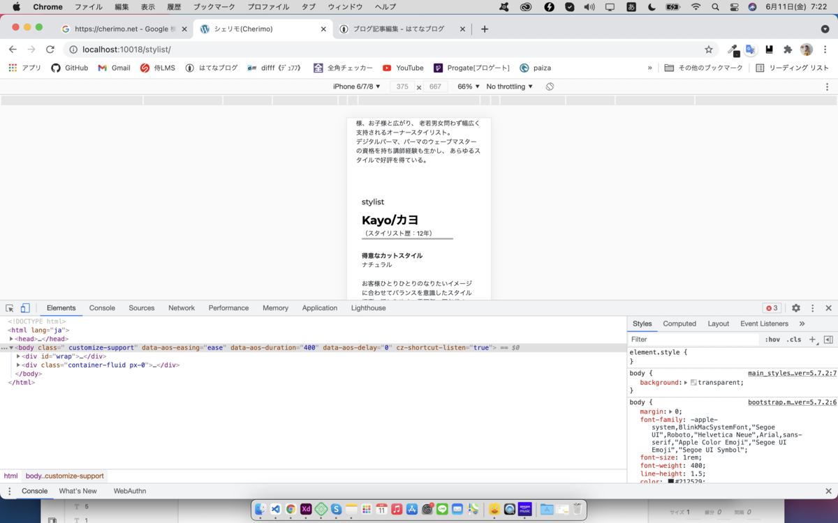Open the paiza bookmark
Screen dimensions: 838x523
pos(536,68)
